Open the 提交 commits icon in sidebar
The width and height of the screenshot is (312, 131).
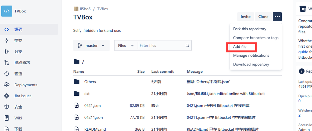coord(7,41)
